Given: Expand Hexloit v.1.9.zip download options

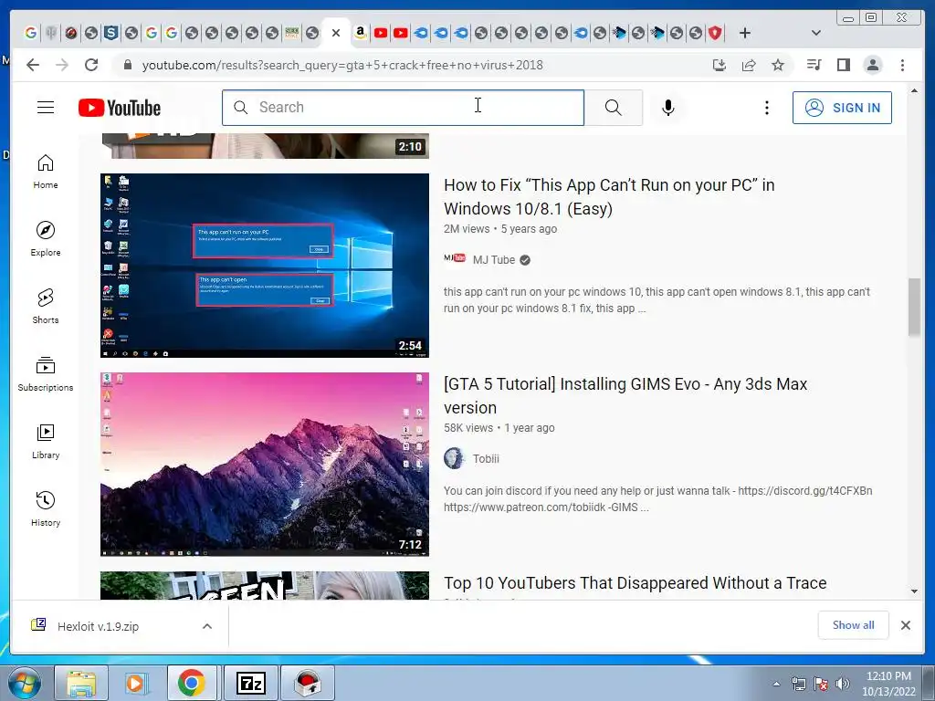Looking at the screenshot, I should pos(207,626).
